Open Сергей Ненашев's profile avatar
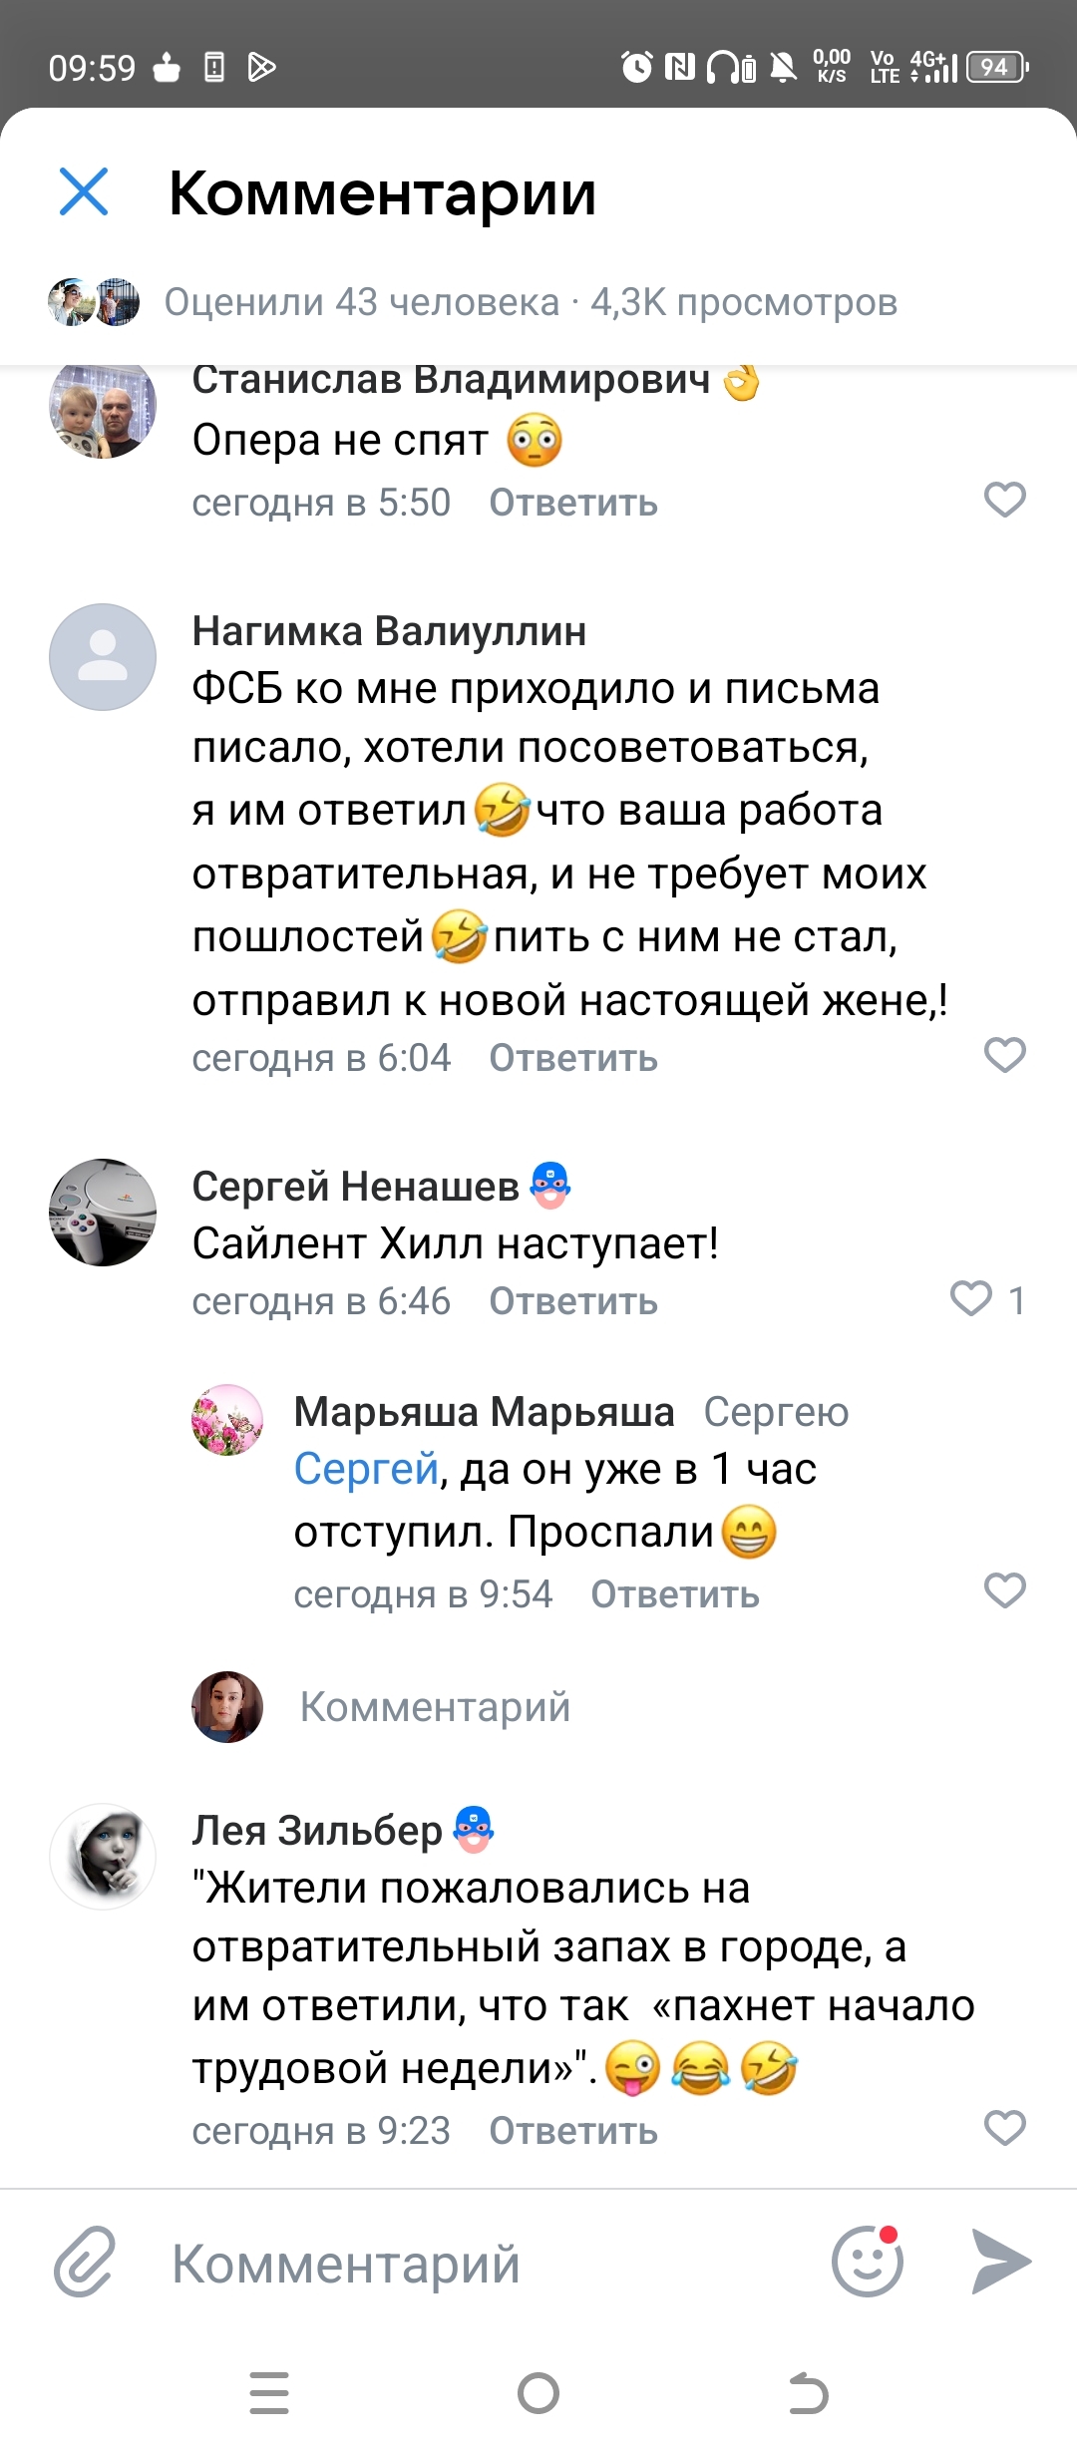The image size is (1077, 2453). tap(103, 1212)
